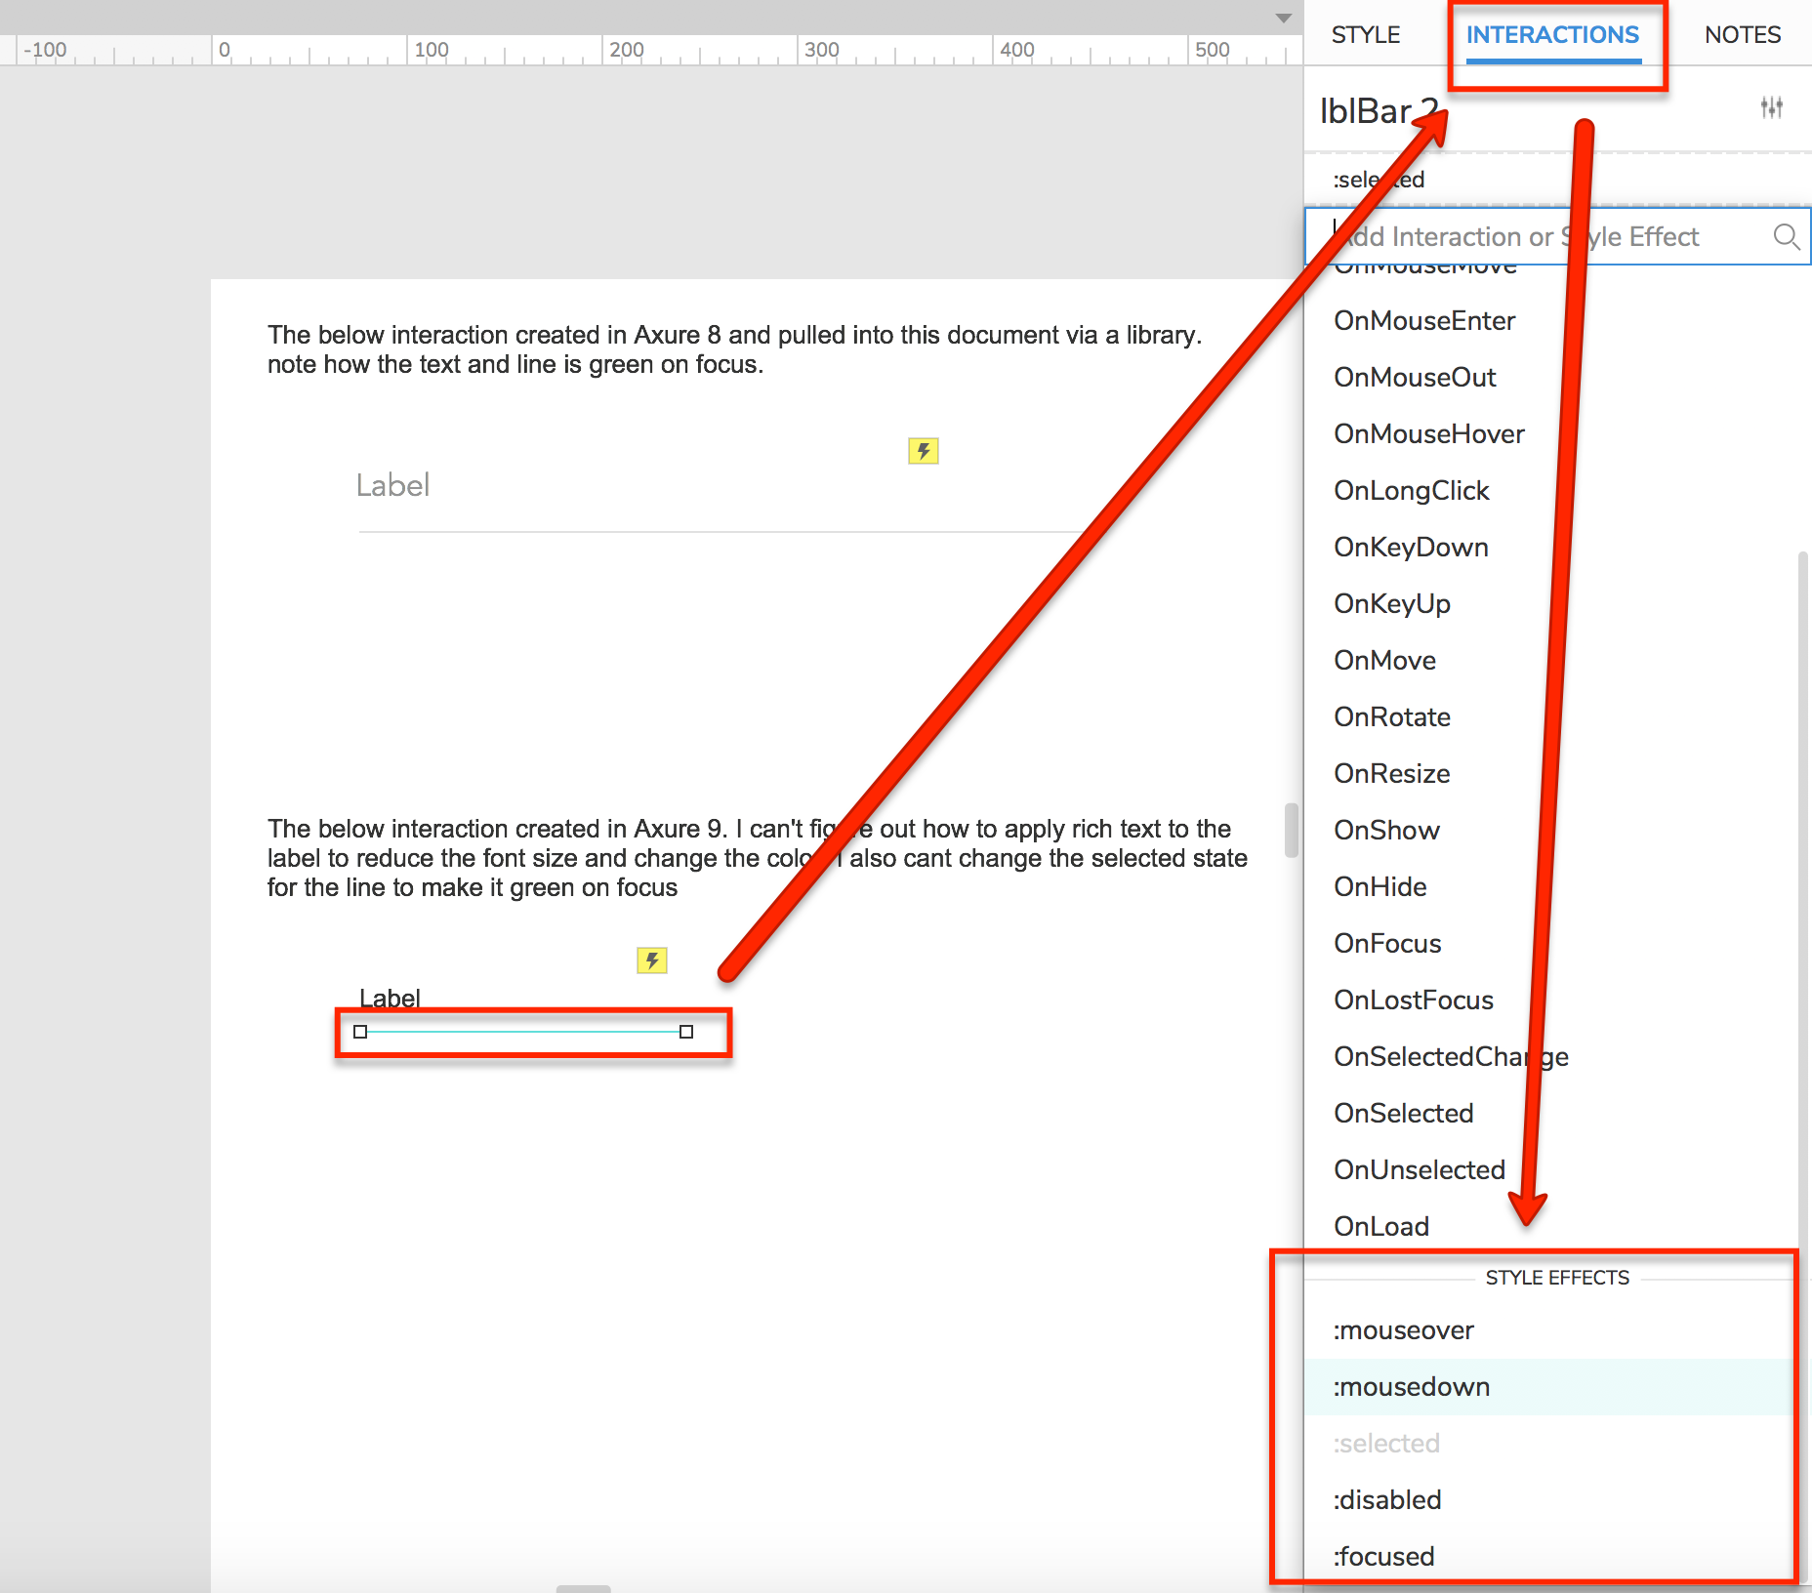Click the lightning bolt interaction icon on upper Label widget
The image size is (1812, 1593).
point(922,450)
